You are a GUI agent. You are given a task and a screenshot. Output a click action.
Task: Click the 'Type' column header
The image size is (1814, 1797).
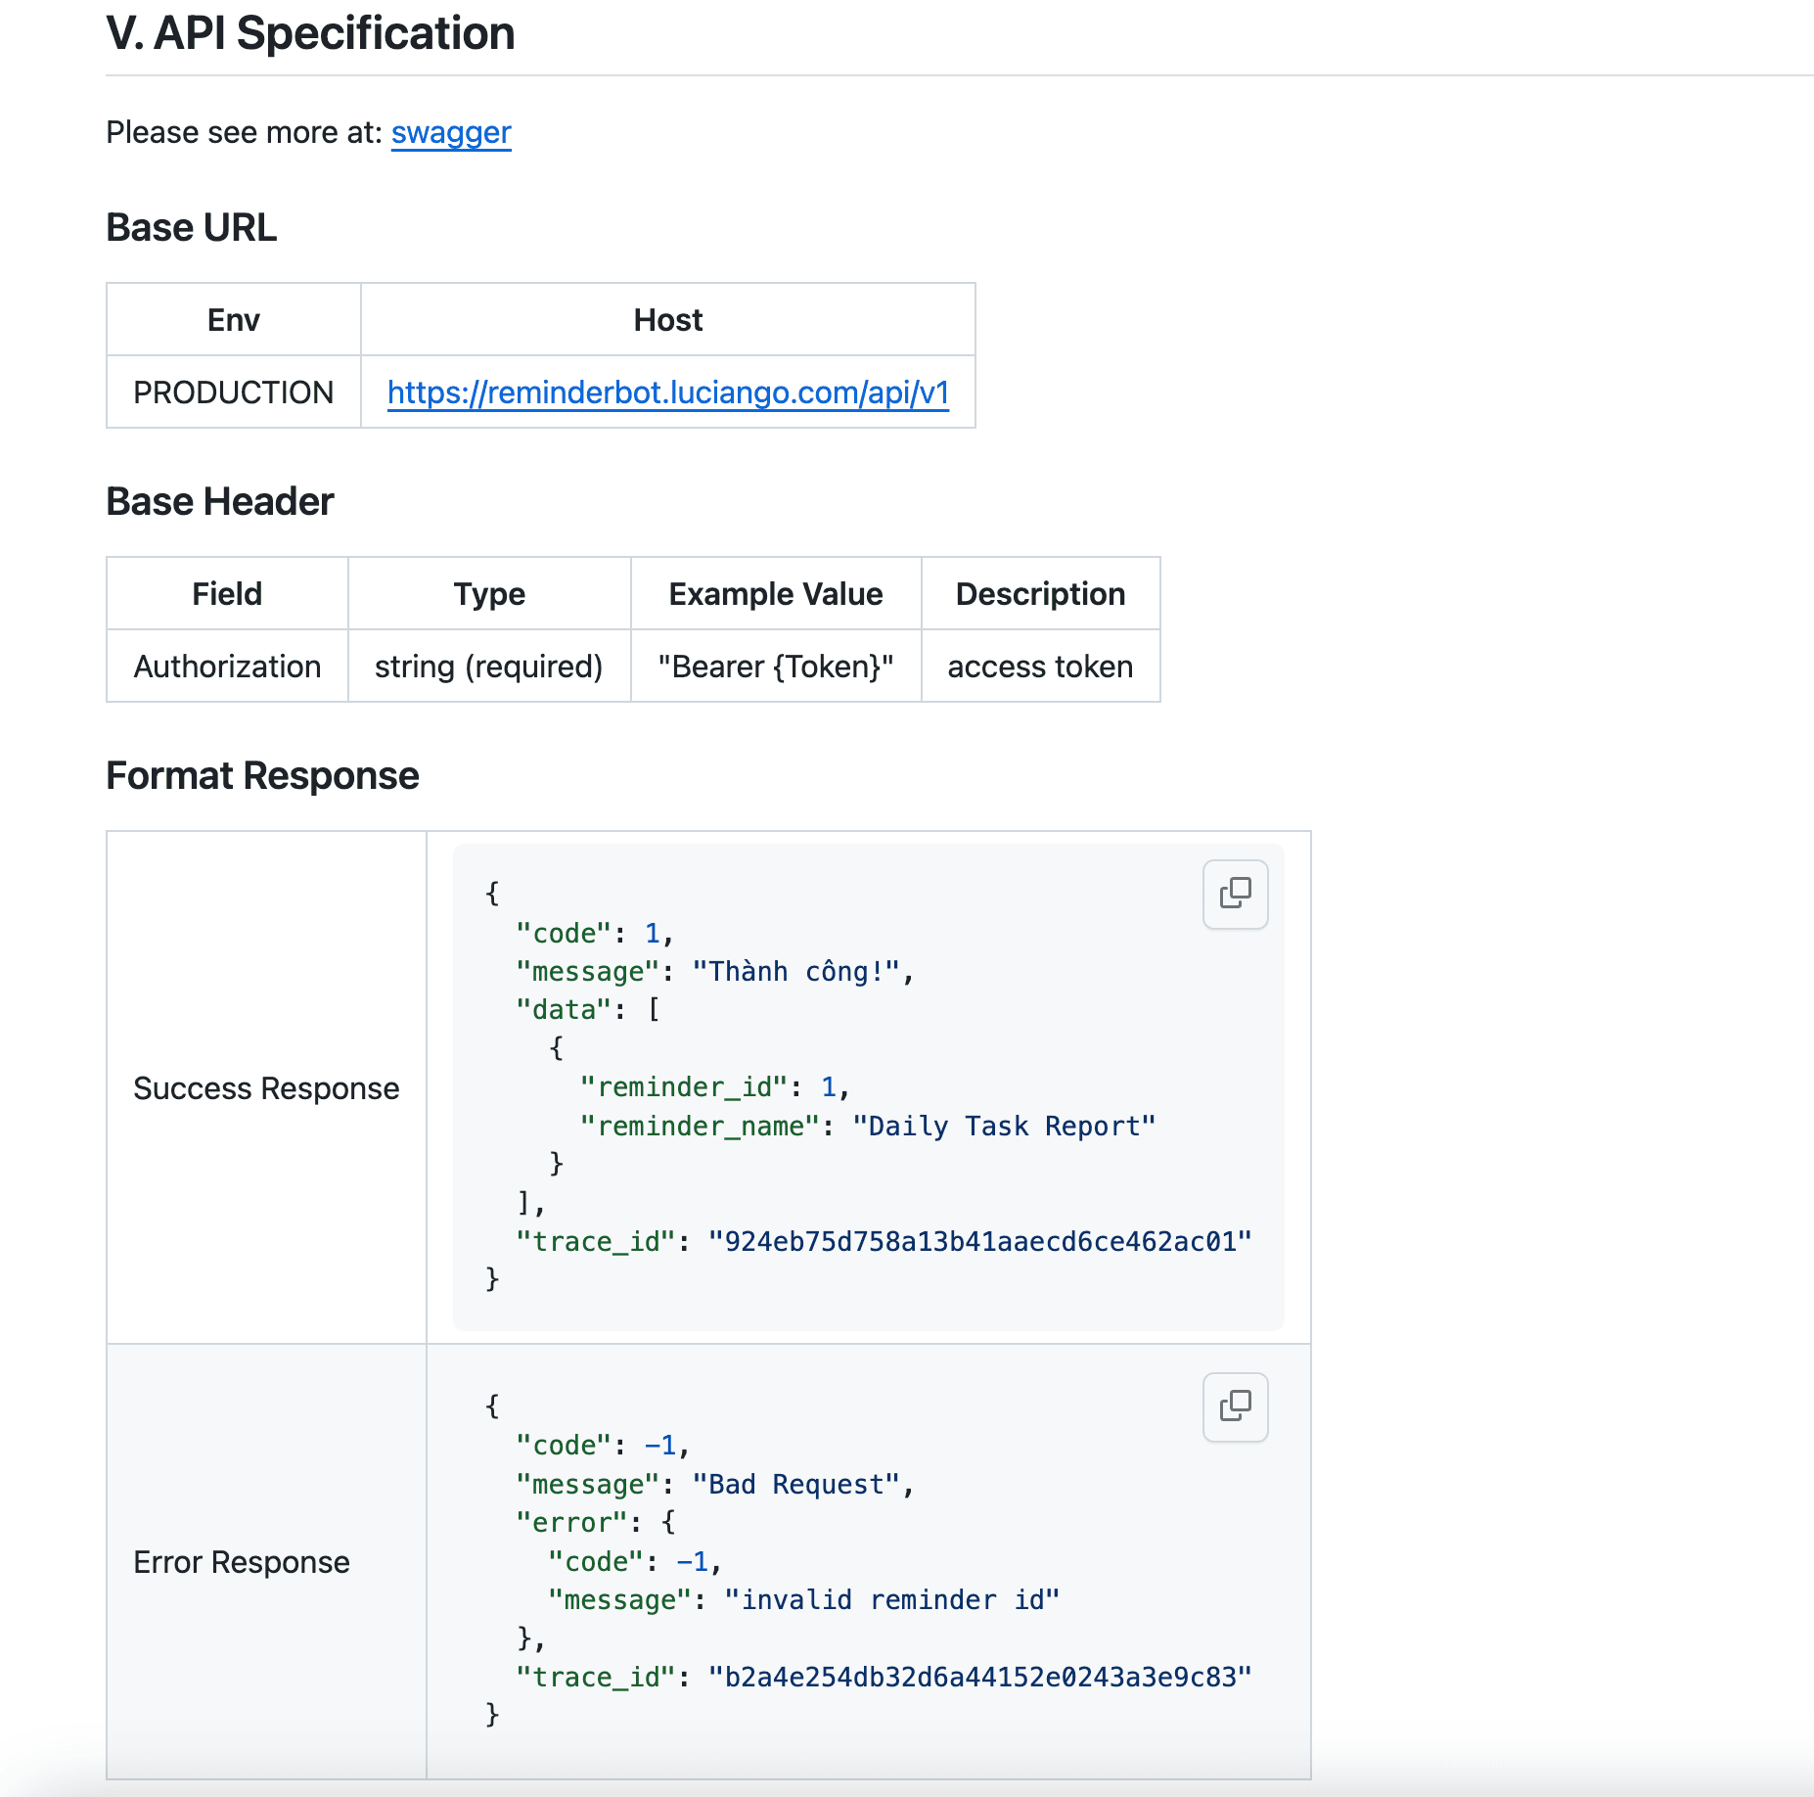[x=489, y=594]
